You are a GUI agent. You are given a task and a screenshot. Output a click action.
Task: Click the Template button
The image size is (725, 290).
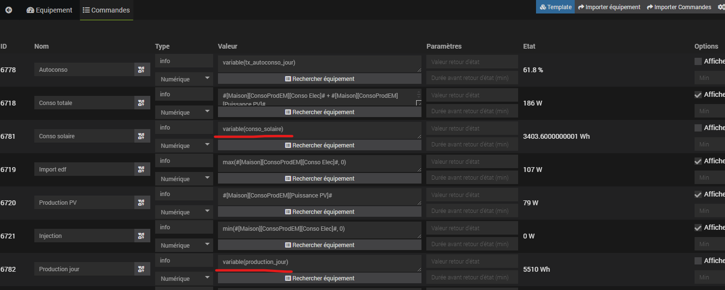555,7
